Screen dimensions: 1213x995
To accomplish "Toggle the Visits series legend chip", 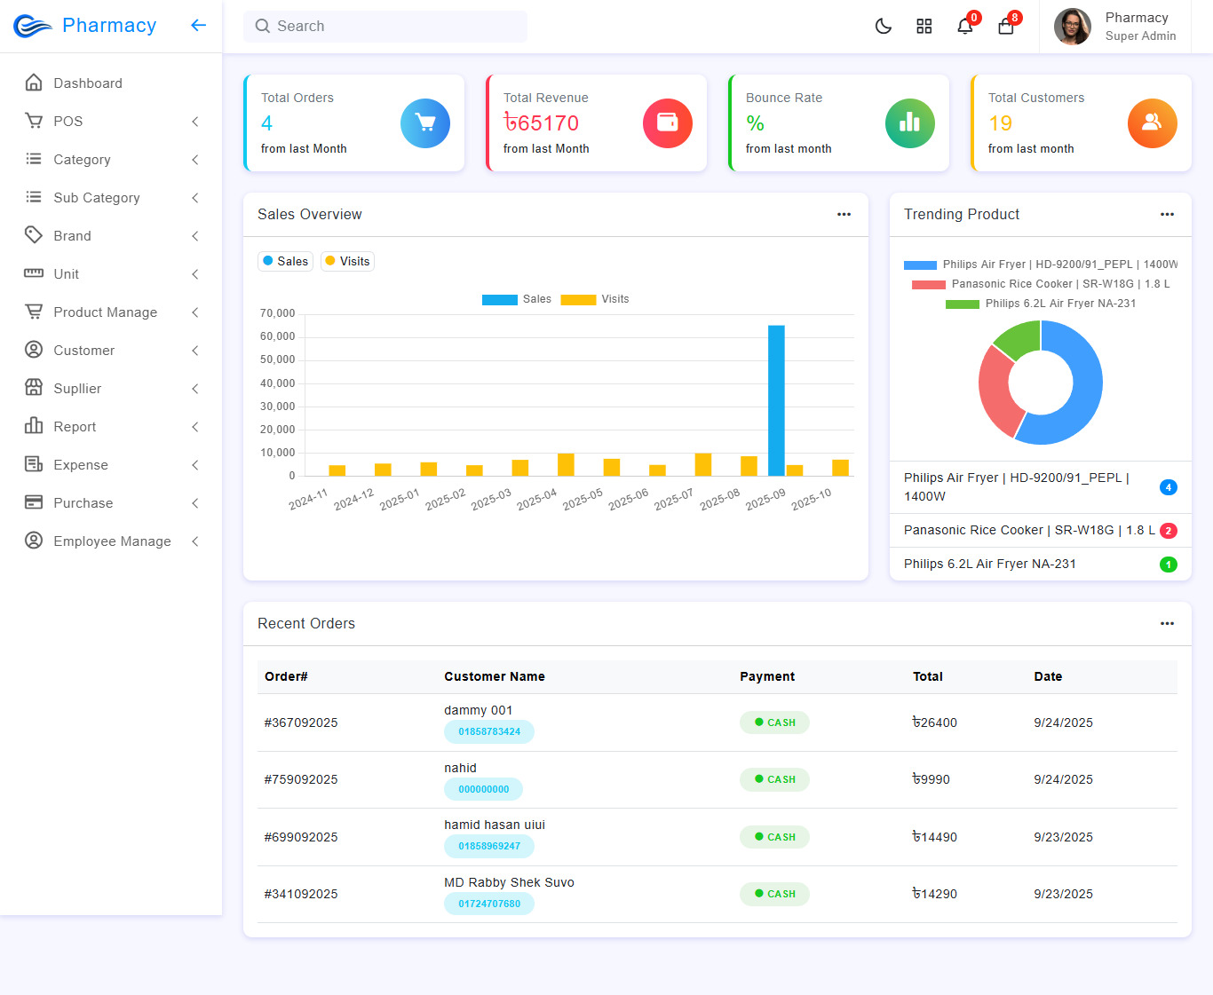I will [347, 261].
